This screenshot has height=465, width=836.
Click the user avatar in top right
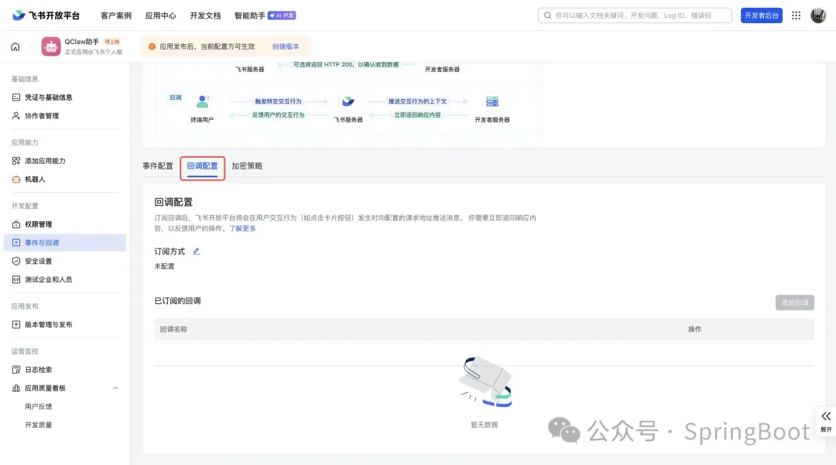pos(818,15)
